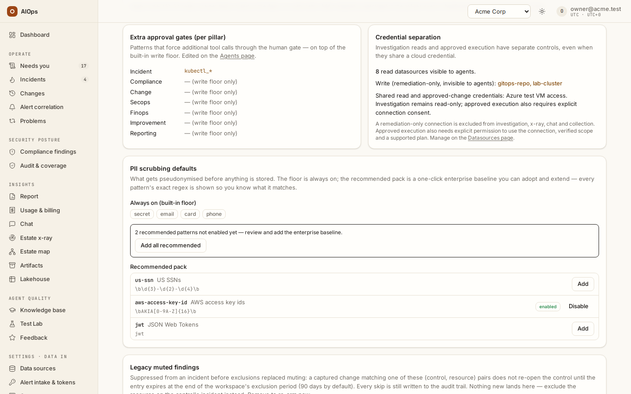
Task: Click the Estate map network icon
Action: point(12,252)
